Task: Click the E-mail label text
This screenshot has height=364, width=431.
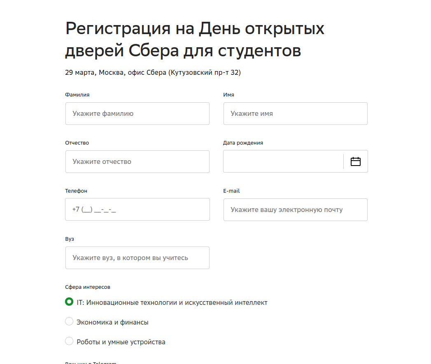Action: [x=231, y=191]
